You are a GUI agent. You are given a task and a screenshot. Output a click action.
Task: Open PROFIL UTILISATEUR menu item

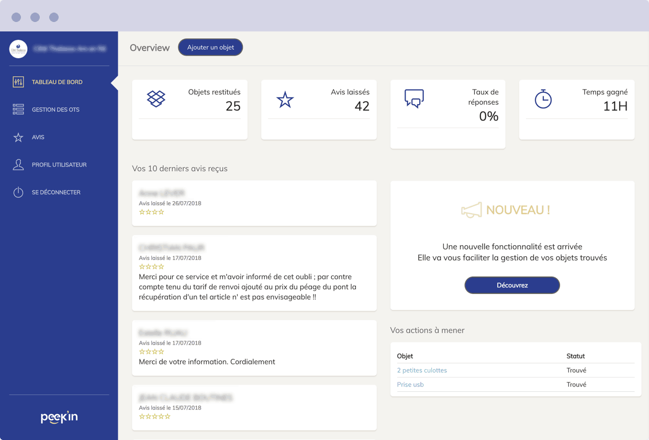pos(59,164)
